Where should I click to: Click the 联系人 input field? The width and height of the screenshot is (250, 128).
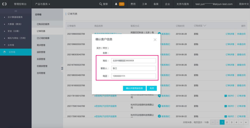point(134,68)
